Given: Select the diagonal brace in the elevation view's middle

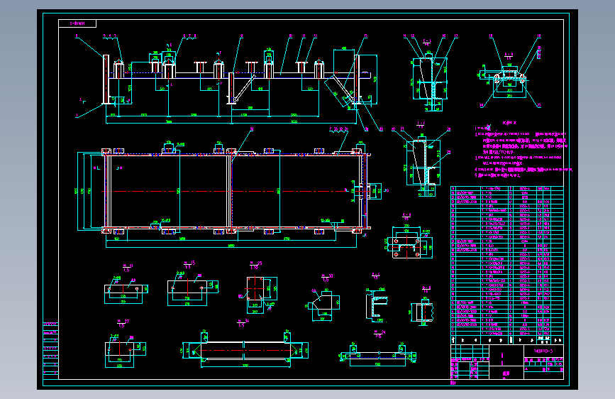Looking at the screenshot, I should 244,88.
